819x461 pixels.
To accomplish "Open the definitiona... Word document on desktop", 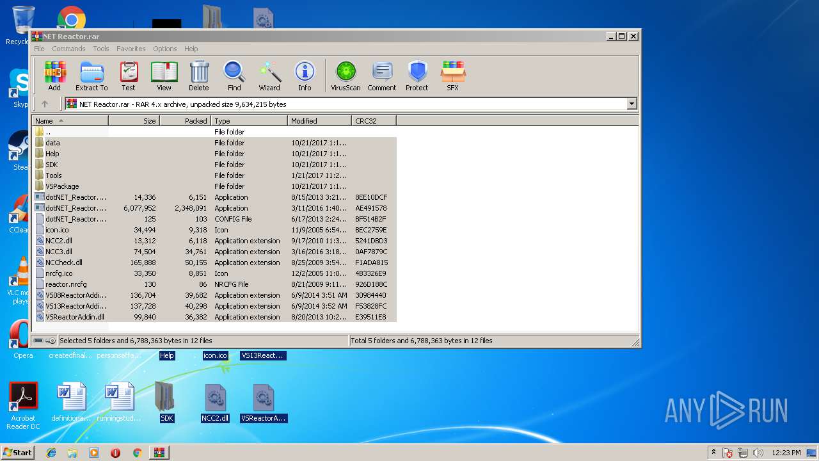I will click(x=72, y=403).
